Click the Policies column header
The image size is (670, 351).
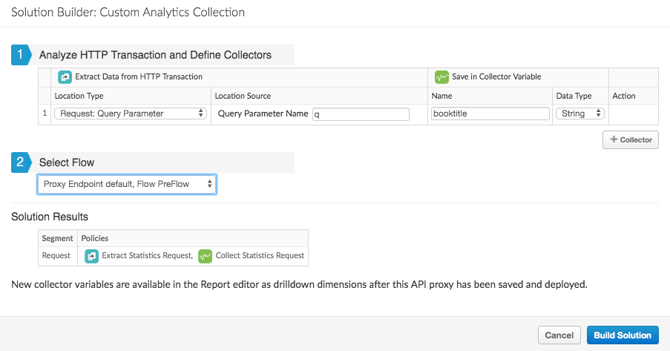point(94,238)
